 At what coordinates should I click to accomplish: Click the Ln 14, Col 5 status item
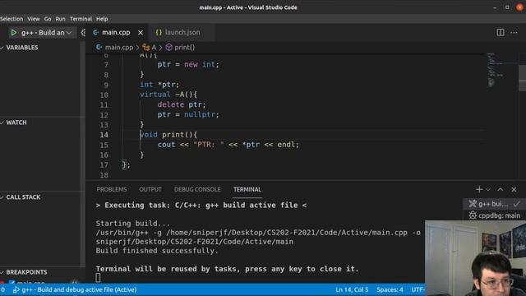click(352, 289)
